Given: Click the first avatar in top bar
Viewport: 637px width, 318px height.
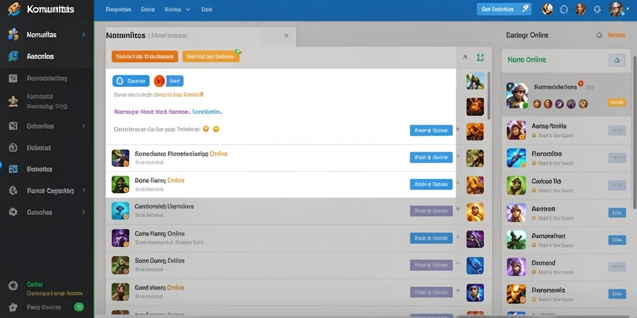Looking at the screenshot, I should [x=547, y=9].
